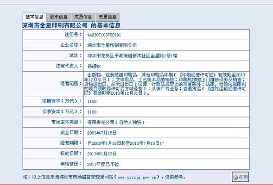Select the registration number 440307103762791
273x185 pixels.
click(104, 35)
